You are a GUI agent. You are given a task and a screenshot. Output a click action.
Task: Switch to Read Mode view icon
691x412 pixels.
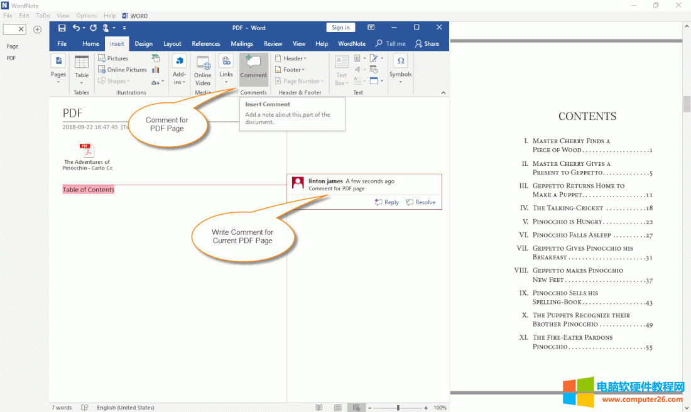tap(318, 406)
